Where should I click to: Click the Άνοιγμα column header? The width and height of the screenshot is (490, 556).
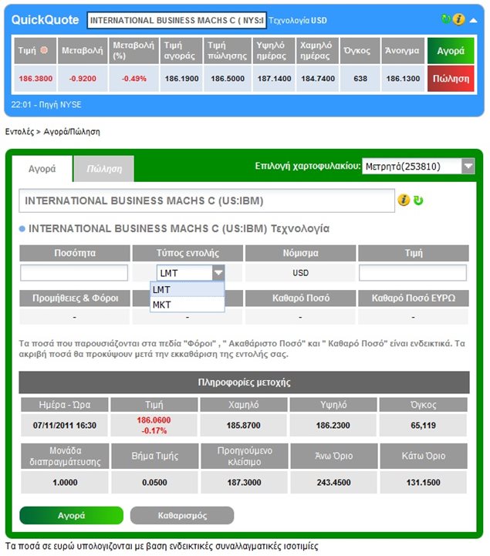(403, 51)
